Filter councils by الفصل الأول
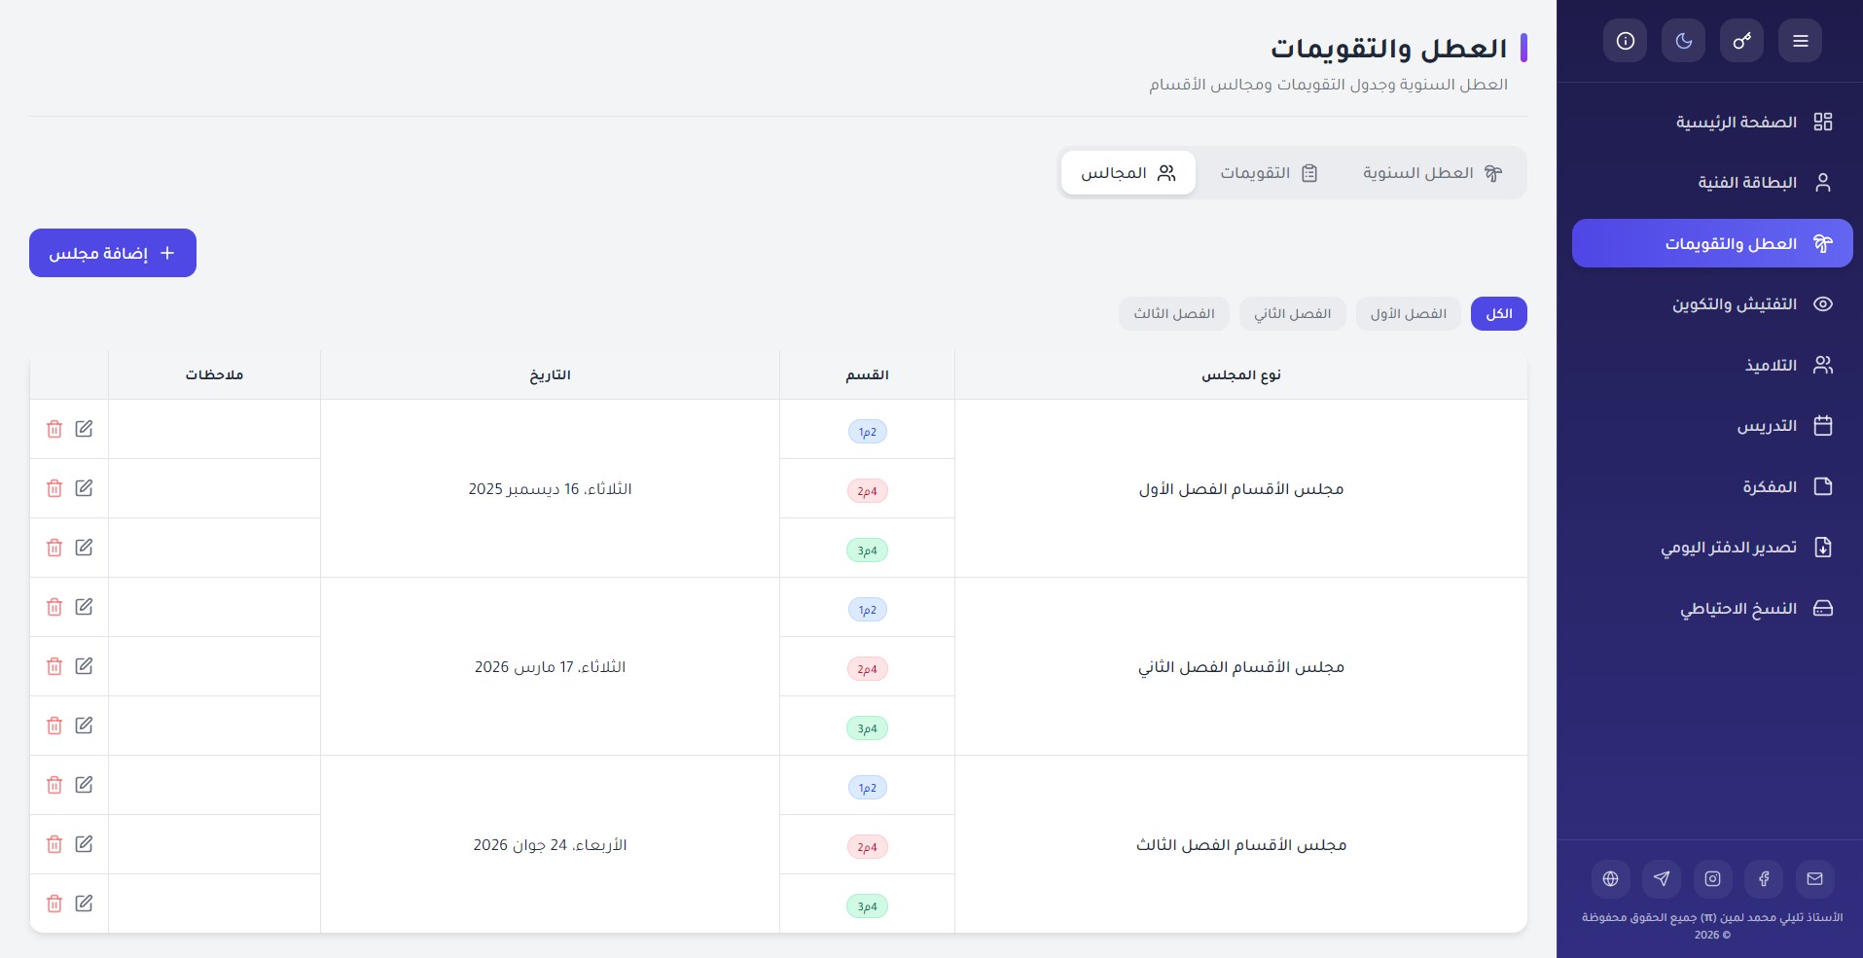Viewport: 1863px width, 958px height. click(1409, 313)
